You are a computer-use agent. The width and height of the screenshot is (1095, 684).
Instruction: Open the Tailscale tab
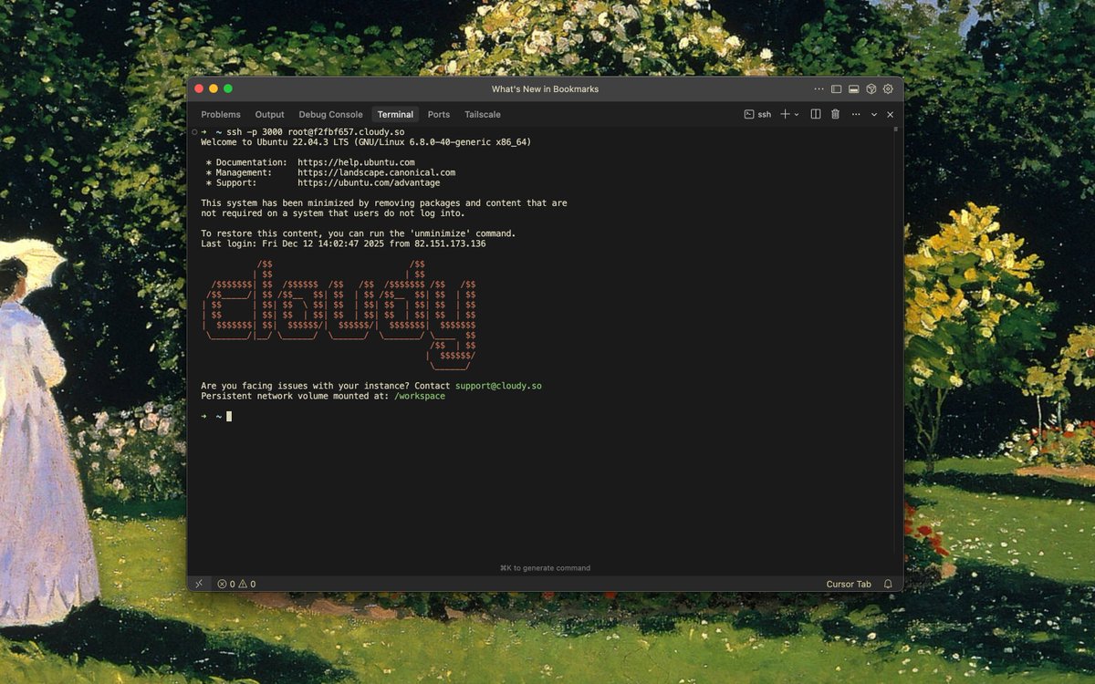(x=483, y=114)
